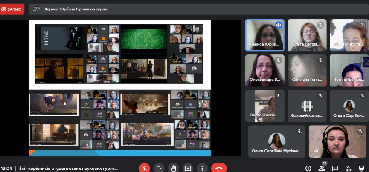The height and width of the screenshot is (172, 369).
Task: Toggle the camera button
Action: tap(159, 168)
